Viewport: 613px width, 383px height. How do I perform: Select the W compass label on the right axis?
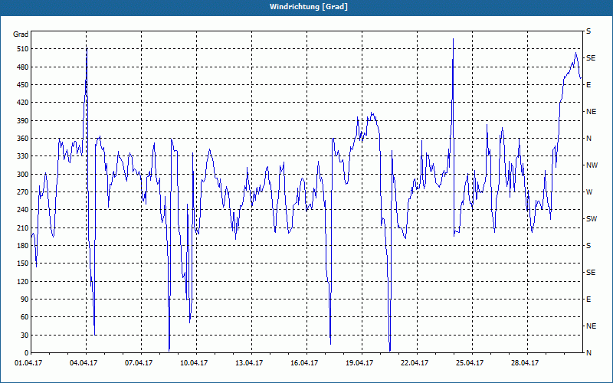point(589,192)
